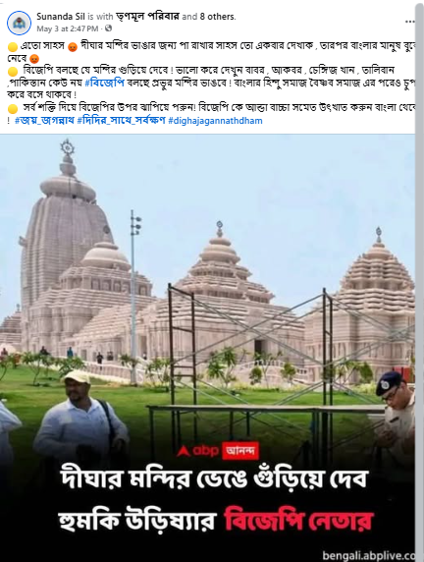The width and height of the screenshot is (424, 562).
Task: Click the bengali.abplive.com watermark text
Action: 368,555
